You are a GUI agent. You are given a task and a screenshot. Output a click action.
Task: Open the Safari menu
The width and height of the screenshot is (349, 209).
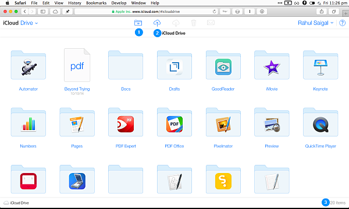point(20,3)
